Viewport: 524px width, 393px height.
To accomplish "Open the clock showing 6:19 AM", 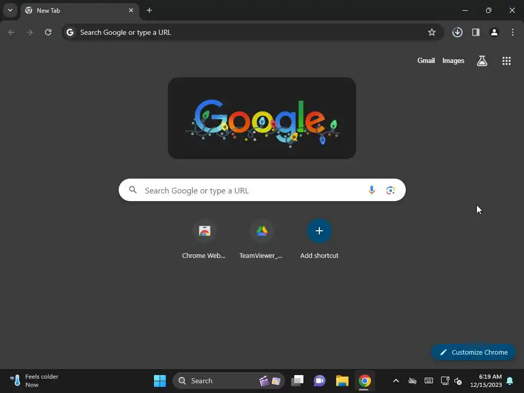I will pos(486,381).
